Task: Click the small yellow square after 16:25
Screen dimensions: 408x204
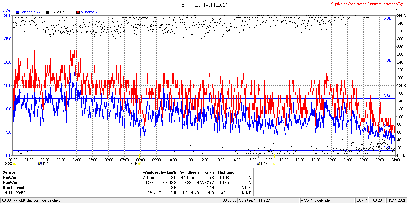Action: 274,164
